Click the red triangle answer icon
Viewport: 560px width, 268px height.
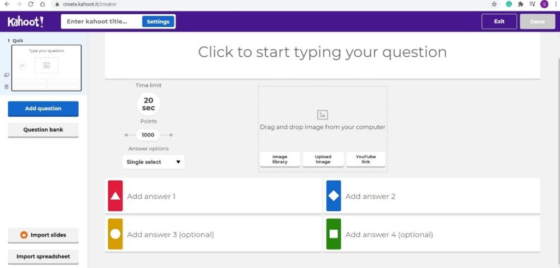pyautogui.click(x=115, y=196)
